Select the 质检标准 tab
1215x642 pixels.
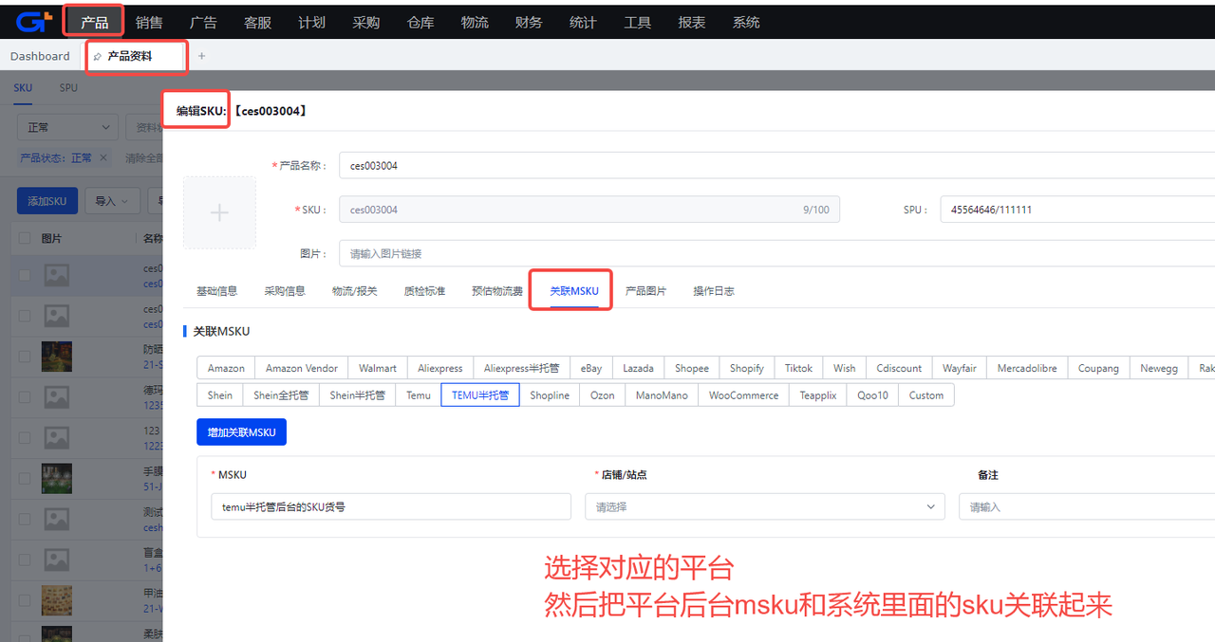pos(424,291)
